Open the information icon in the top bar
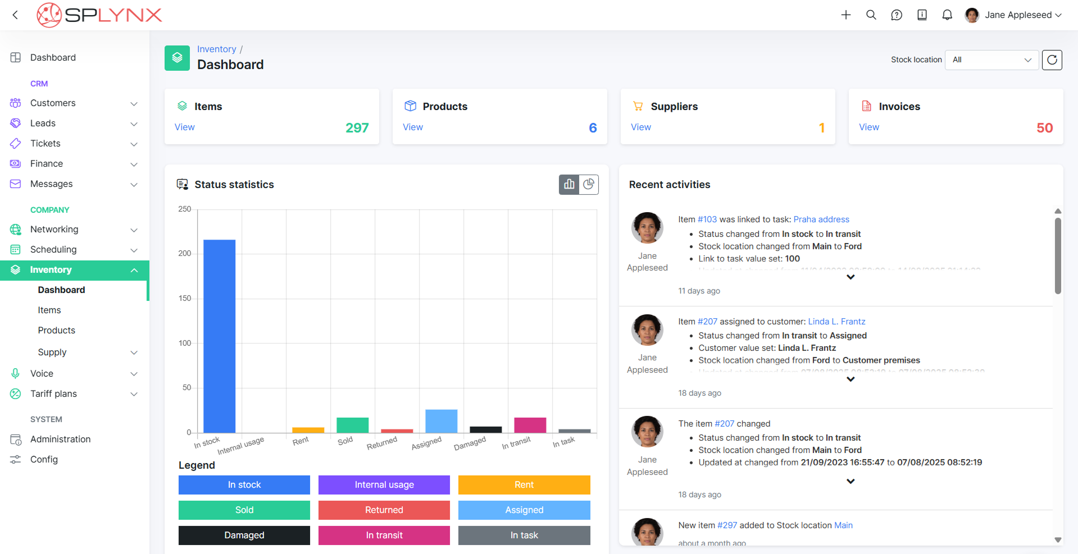Image resolution: width=1078 pixels, height=554 pixels. (922, 15)
